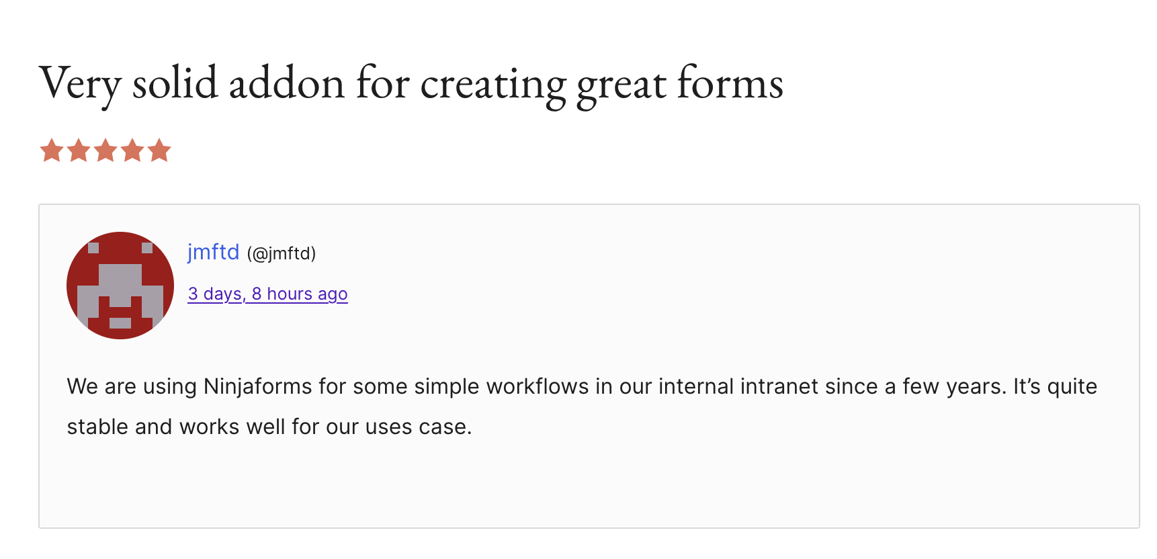This screenshot has width=1157, height=559.
Task: Click the first rating star
Action: [52, 150]
